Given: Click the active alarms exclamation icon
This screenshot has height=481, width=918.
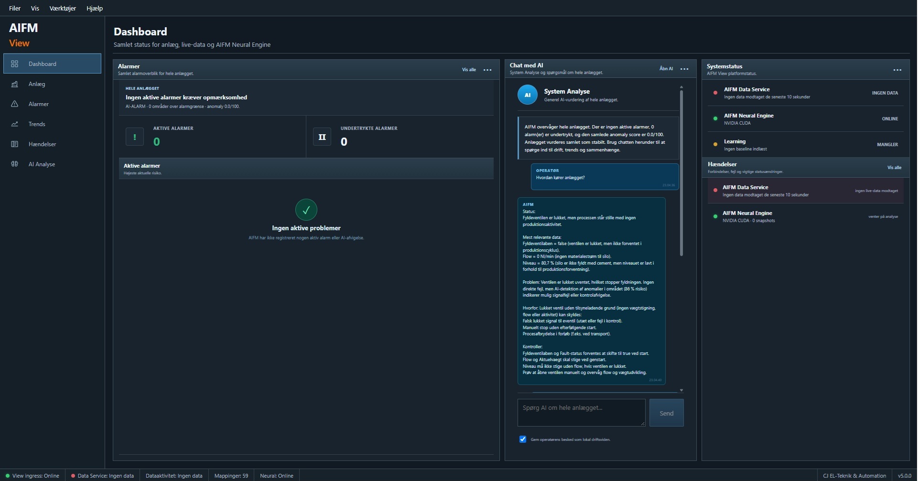Looking at the screenshot, I should tap(135, 137).
